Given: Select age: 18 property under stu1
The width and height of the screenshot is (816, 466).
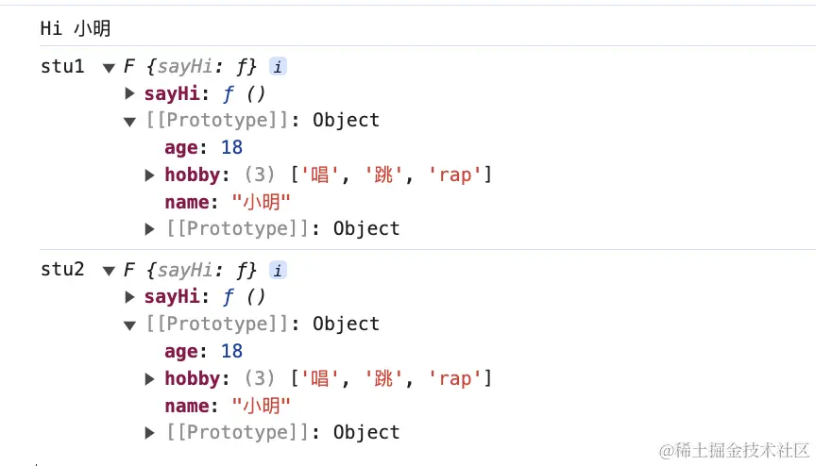Looking at the screenshot, I should point(203,147).
